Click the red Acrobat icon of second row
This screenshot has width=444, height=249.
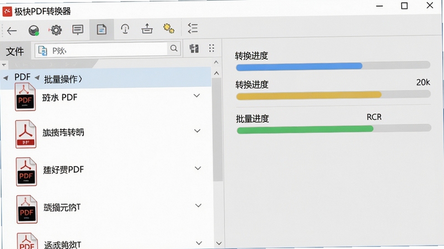[x=26, y=134]
